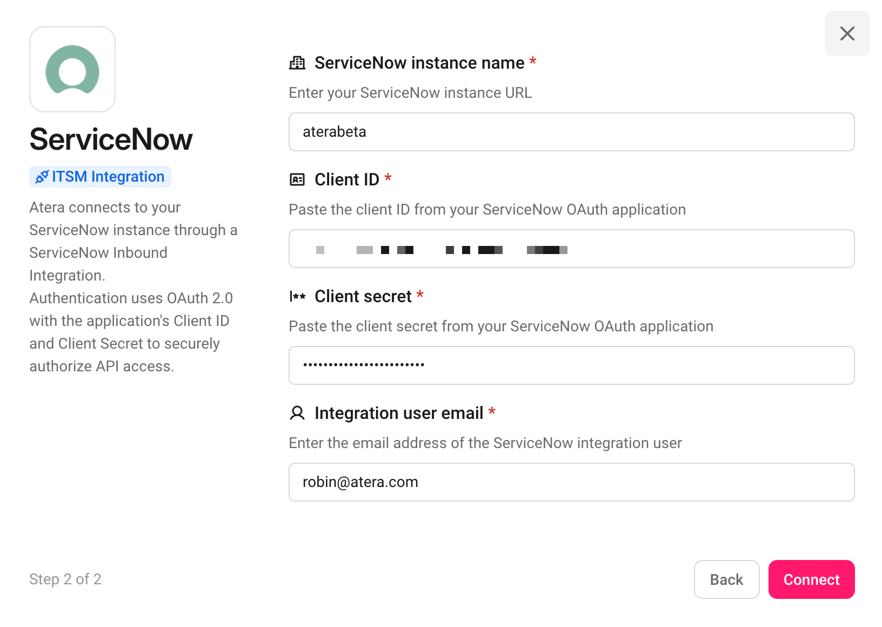The height and width of the screenshot is (627, 882).
Task: Click the Integration user email label
Action: tap(399, 413)
